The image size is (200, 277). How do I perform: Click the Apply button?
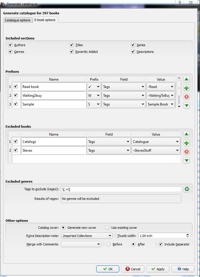158,269
